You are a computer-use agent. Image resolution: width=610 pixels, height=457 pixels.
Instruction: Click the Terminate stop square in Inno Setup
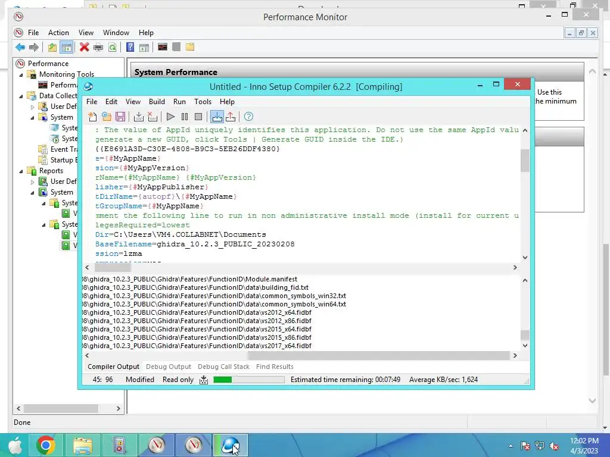[198, 117]
